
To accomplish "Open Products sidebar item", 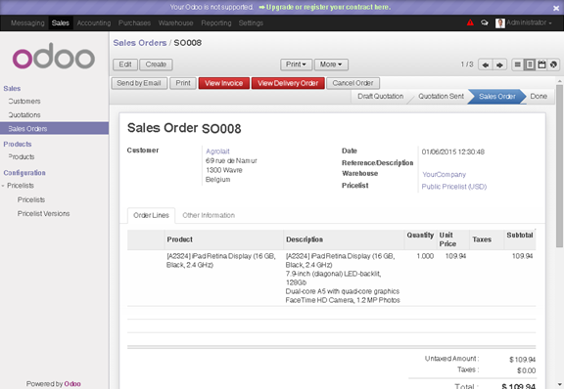I will point(22,157).
